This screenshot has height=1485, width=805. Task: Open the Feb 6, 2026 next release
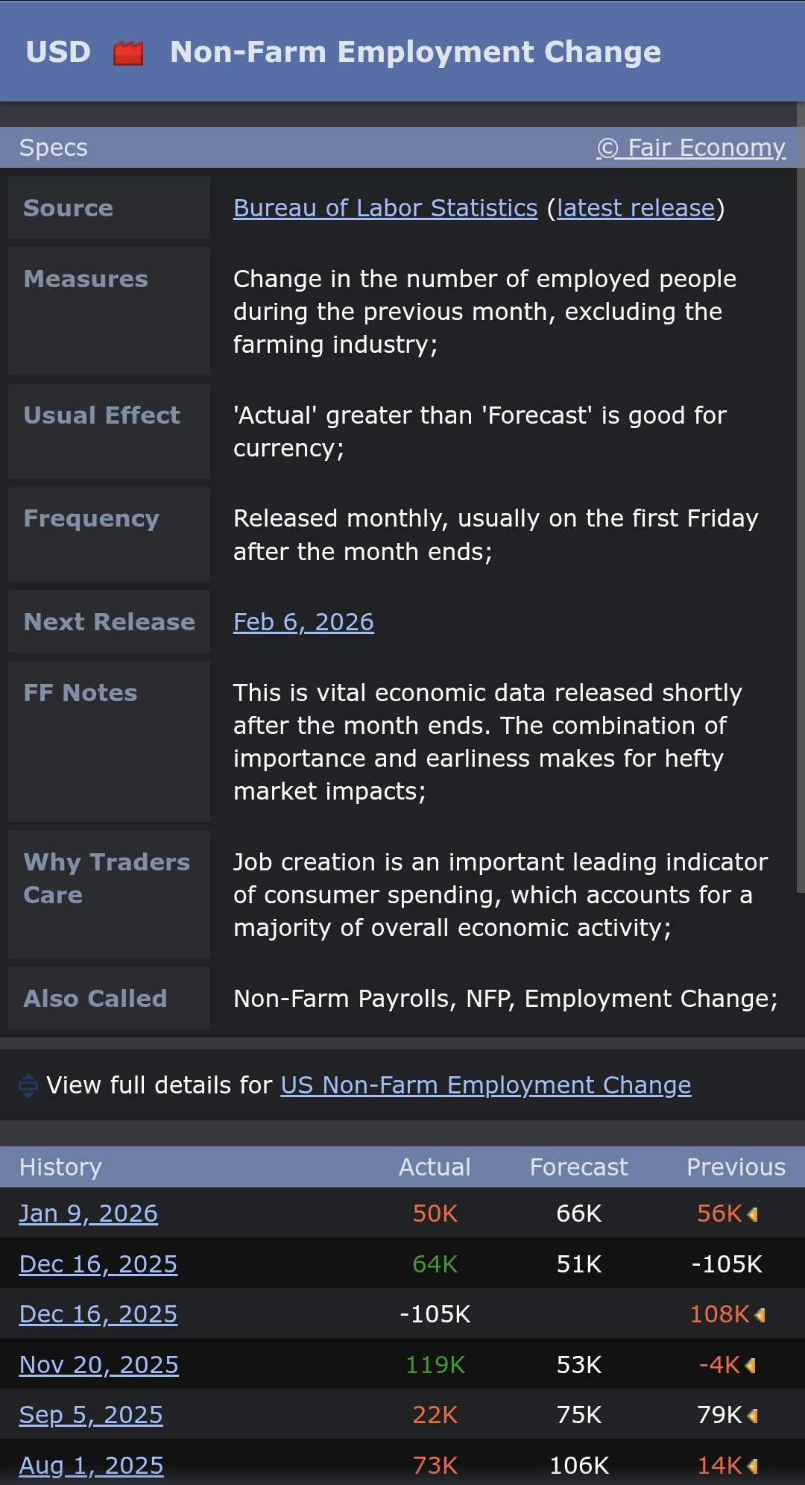click(303, 622)
